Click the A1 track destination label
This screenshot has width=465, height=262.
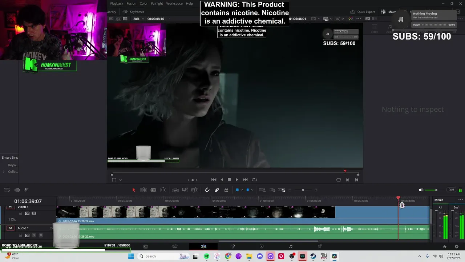coord(11,228)
